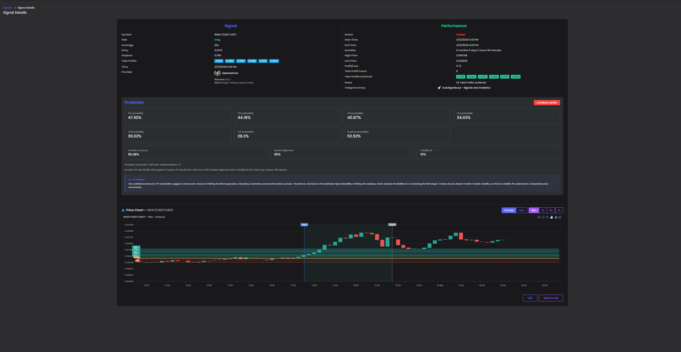Open the chart settings hamburger menu icon
Viewport: 681px width, 352px height.
point(560,217)
